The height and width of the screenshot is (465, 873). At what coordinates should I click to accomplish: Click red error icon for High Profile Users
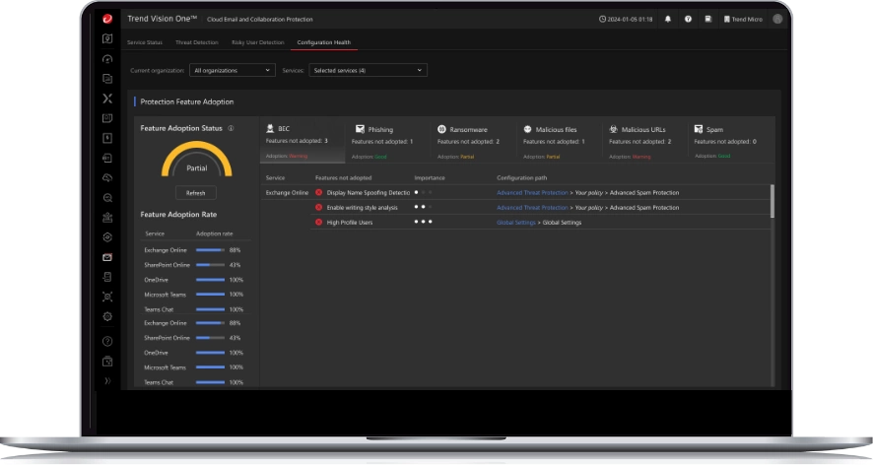[x=318, y=223]
